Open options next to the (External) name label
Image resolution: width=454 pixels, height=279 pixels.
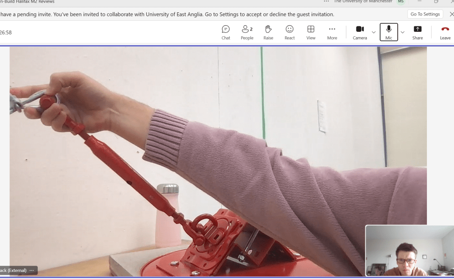[x=31, y=270]
